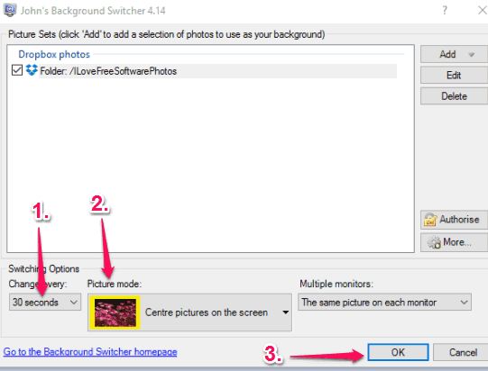Click the Dropbox photos group header
Screen dimensions: 488x371
point(54,54)
